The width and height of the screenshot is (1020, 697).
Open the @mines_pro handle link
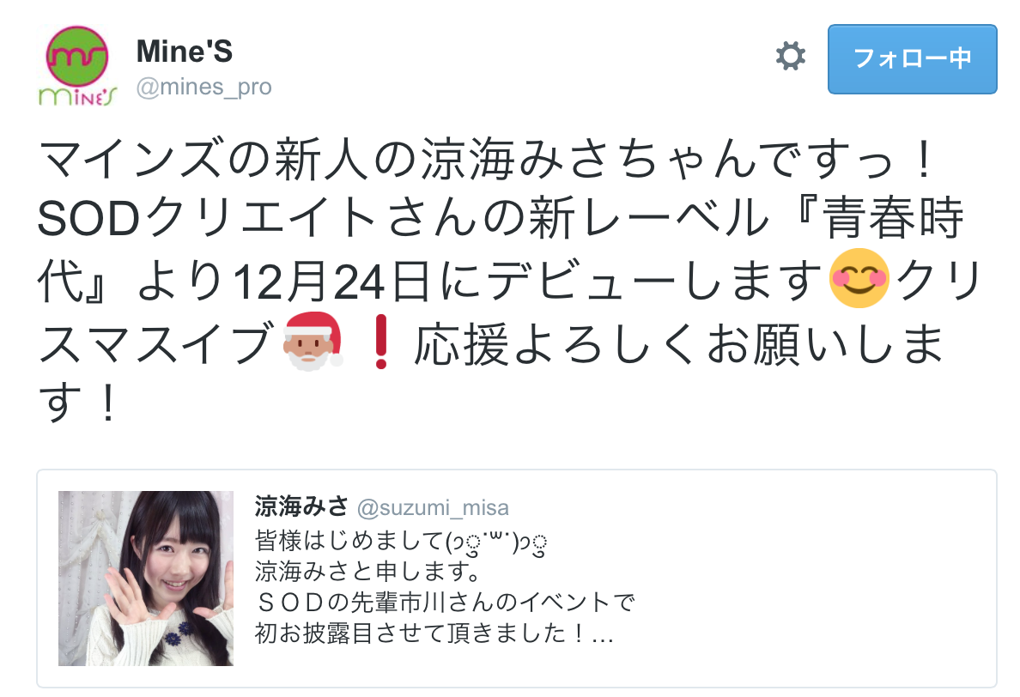(203, 87)
